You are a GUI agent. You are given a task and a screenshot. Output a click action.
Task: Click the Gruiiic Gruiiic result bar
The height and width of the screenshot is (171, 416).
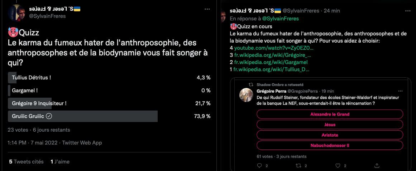pyautogui.click(x=82, y=116)
